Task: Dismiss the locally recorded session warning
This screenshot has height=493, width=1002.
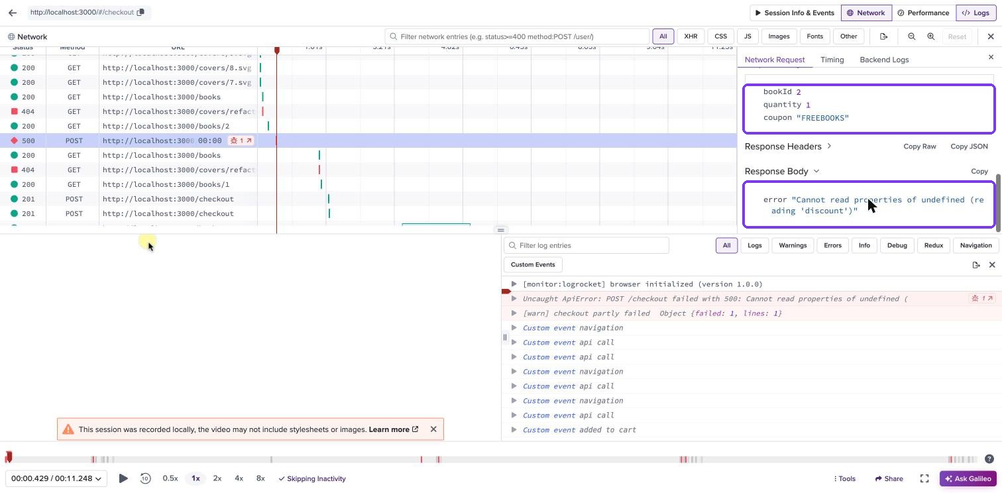Action: 433,429
